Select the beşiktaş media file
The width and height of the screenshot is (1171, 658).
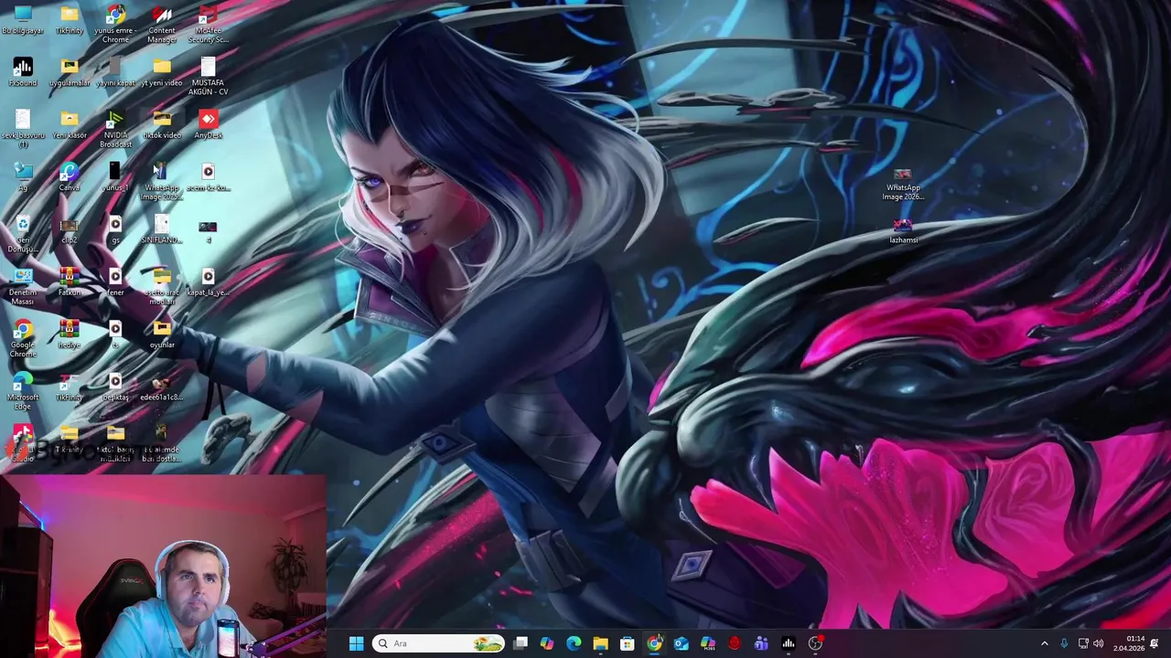pyautogui.click(x=115, y=387)
